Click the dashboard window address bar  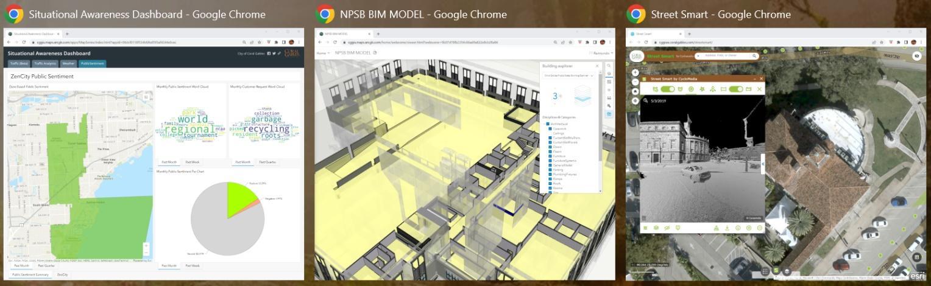tap(134, 42)
